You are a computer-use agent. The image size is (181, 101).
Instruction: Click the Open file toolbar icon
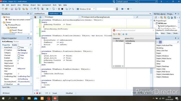tap(6, 9)
